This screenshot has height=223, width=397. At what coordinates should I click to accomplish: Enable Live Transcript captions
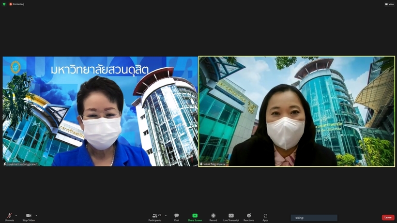point(231,217)
